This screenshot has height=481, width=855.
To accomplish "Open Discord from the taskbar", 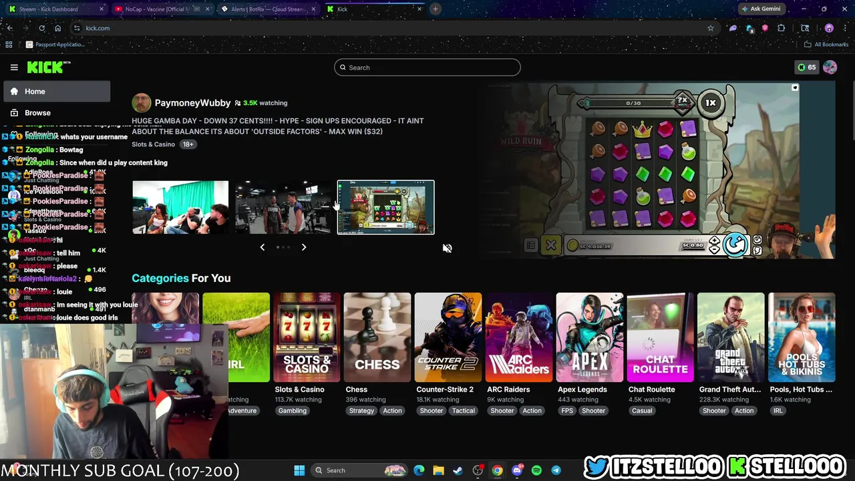I will click(x=517, y=470).
